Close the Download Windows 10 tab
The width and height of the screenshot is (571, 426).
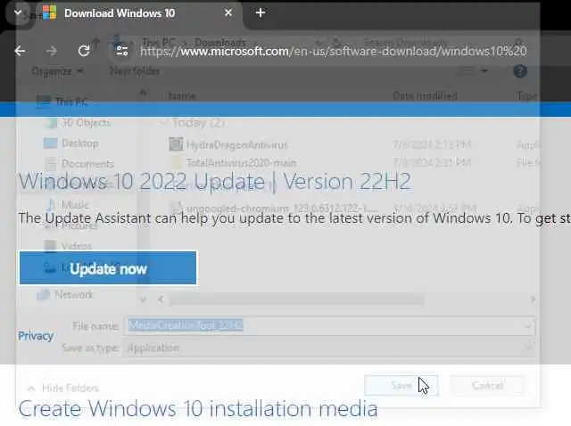coord(228,13)
